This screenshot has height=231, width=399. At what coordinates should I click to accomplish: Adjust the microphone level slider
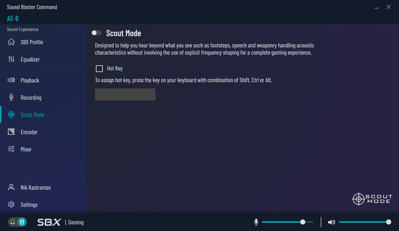coord(288,222)
